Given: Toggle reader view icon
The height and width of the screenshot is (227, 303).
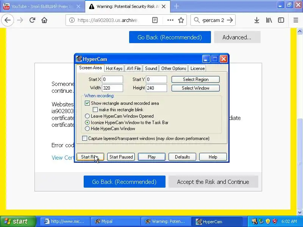Looking at the screenshot, I should point(155,20).
